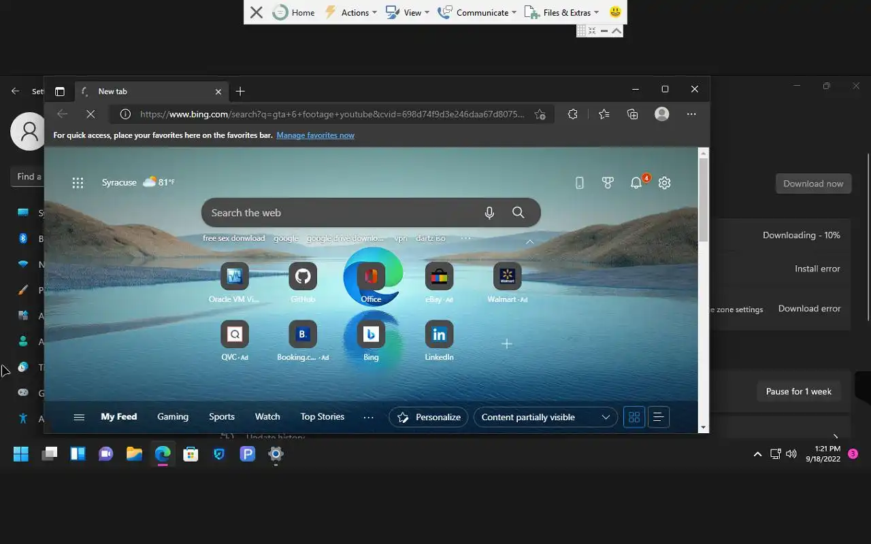Open Microsoft Store from the taskbar
The width and height of the screenshot is (871, 544).
tap(191, 454)
